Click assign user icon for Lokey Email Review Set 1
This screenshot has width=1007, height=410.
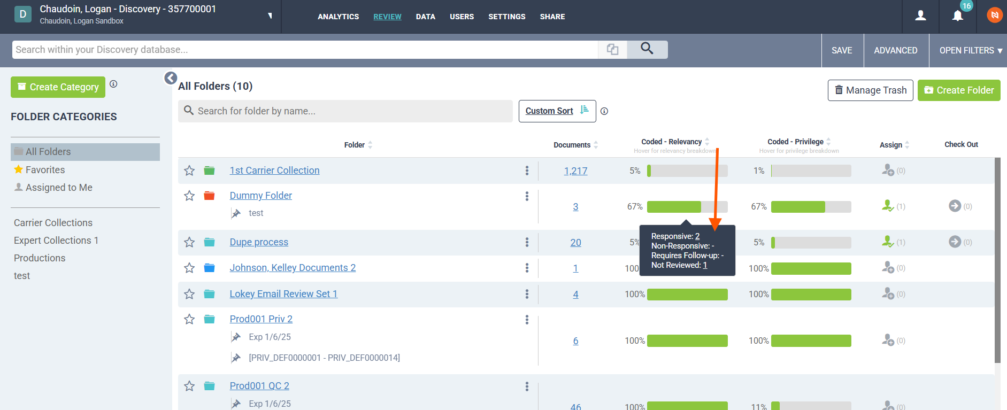tap(888, 293)
